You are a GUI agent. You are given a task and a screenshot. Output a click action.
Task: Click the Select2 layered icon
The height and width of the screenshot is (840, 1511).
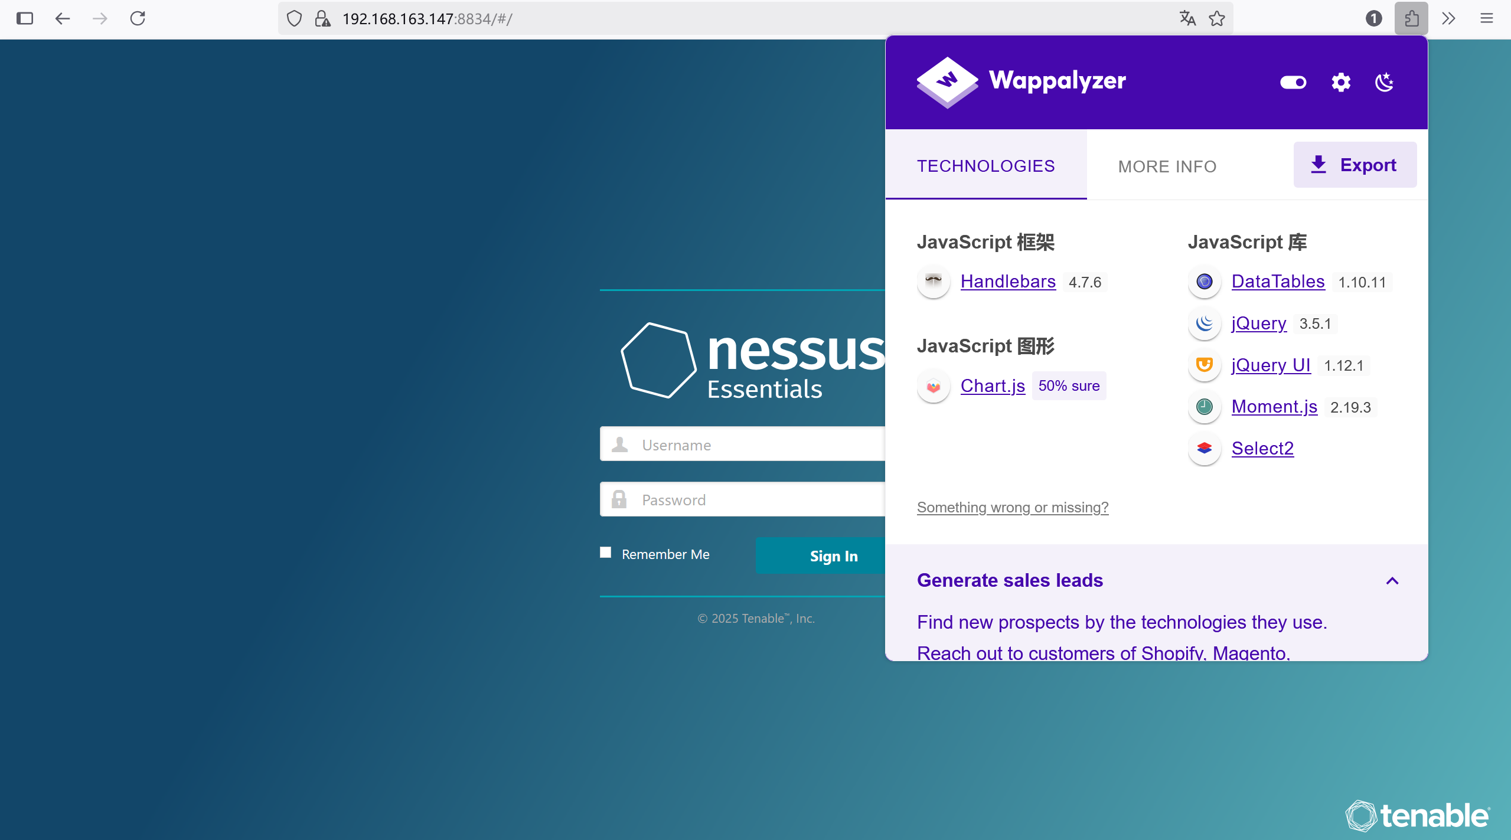1205,448
